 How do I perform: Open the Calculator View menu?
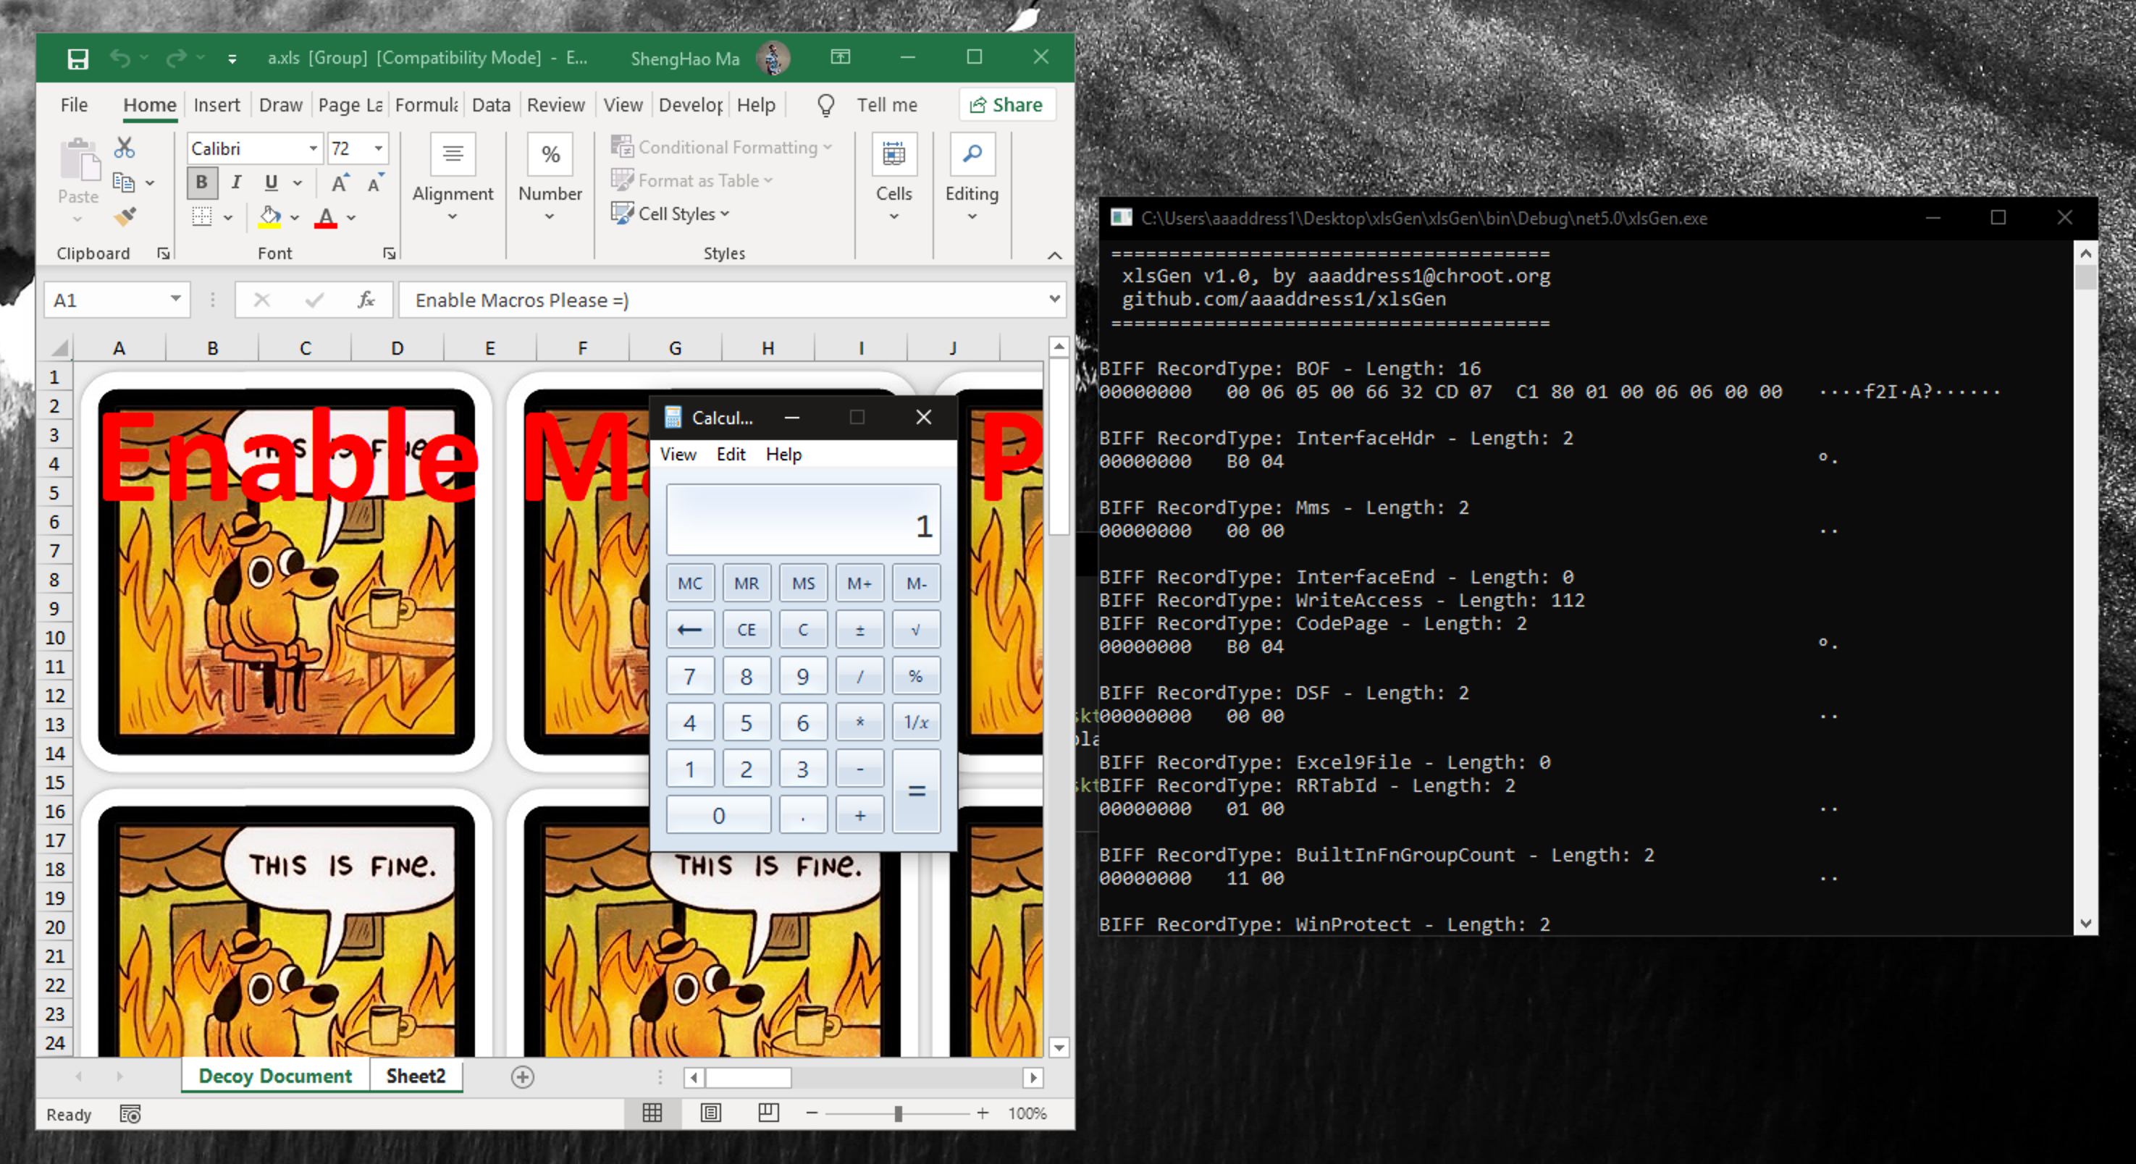coord(678,455)
